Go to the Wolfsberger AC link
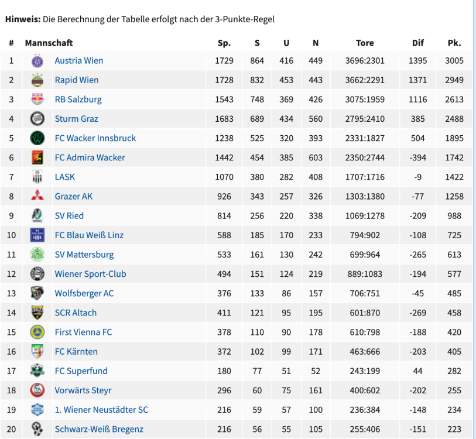This screenshot has width=476, height=439. coord(84,293)
